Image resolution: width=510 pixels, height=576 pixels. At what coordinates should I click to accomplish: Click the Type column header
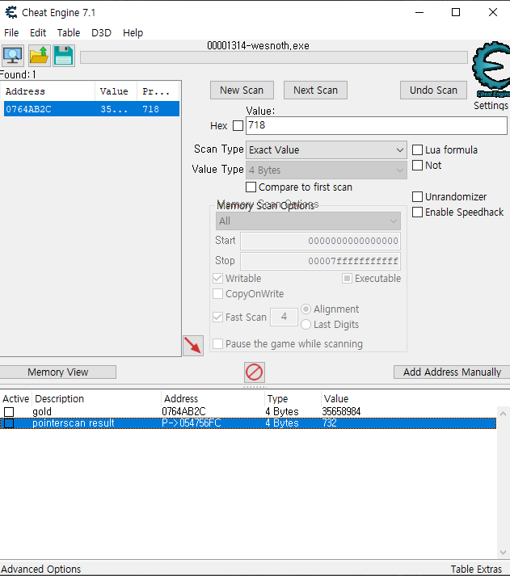coord(293,399)
